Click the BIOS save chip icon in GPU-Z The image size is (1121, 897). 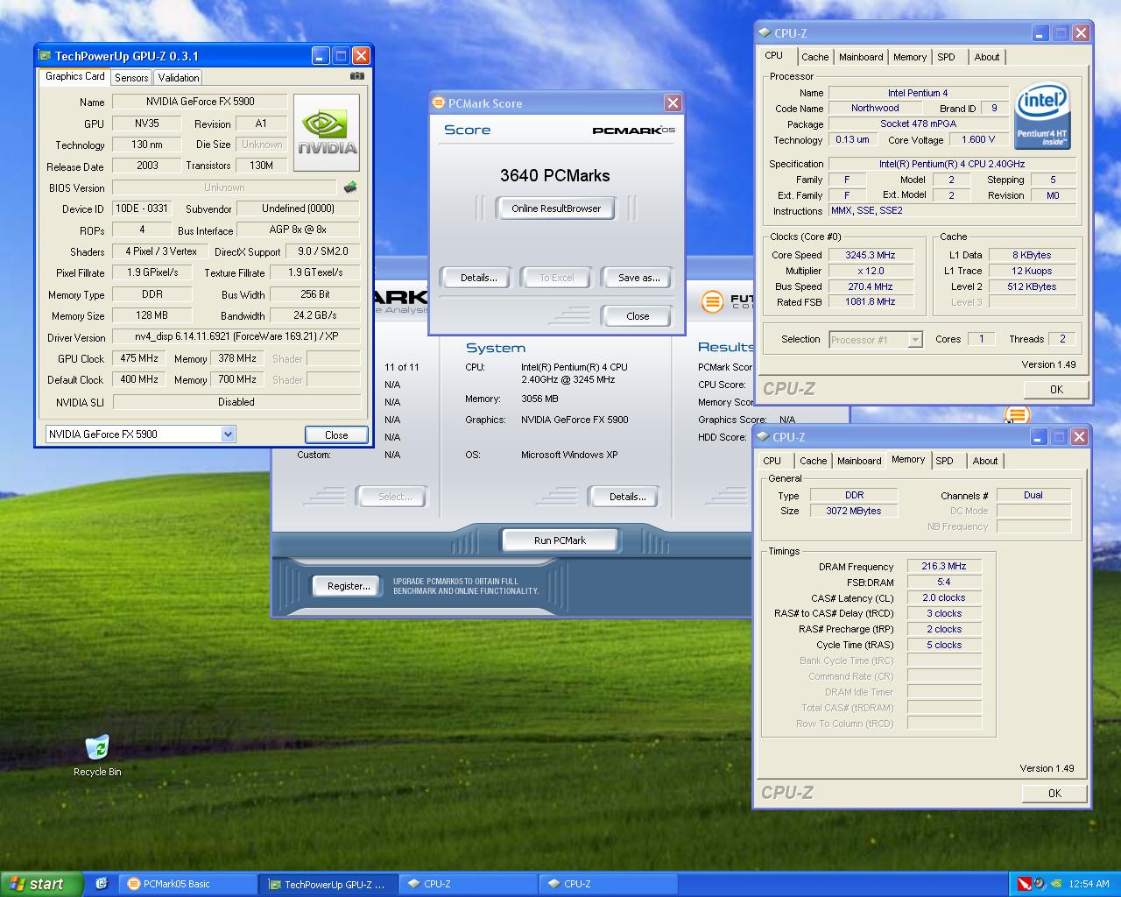click(x=350, y=187)
